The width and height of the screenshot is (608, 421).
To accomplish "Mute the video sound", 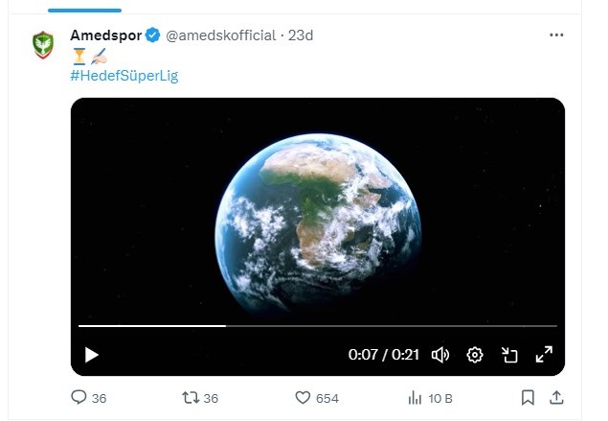I will [x=440, y=355].
